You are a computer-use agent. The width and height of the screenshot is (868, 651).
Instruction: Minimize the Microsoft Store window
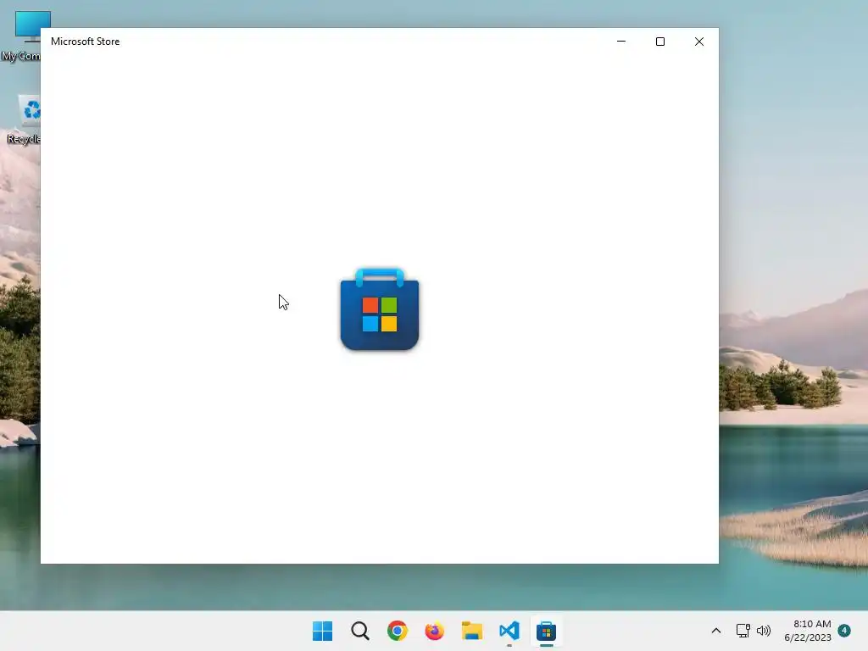621,42
